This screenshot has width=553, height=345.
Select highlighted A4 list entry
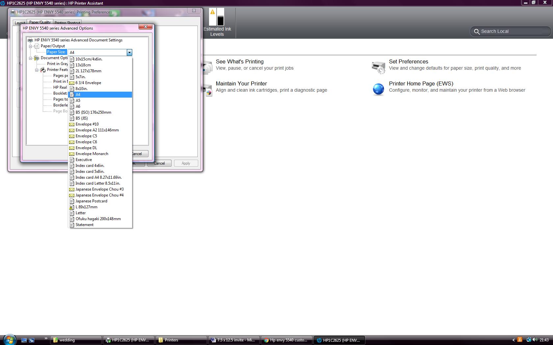[x=100, y=95]
